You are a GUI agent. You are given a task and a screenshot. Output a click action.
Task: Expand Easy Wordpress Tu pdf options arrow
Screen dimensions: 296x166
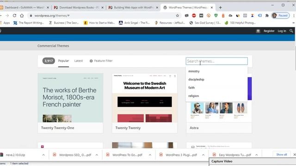coord(257,155)
